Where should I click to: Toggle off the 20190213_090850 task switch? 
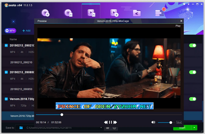click(193, 72)
